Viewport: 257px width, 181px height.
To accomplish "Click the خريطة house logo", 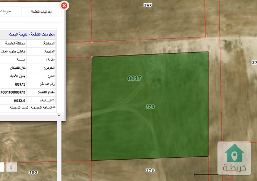I will pos(234,158).
